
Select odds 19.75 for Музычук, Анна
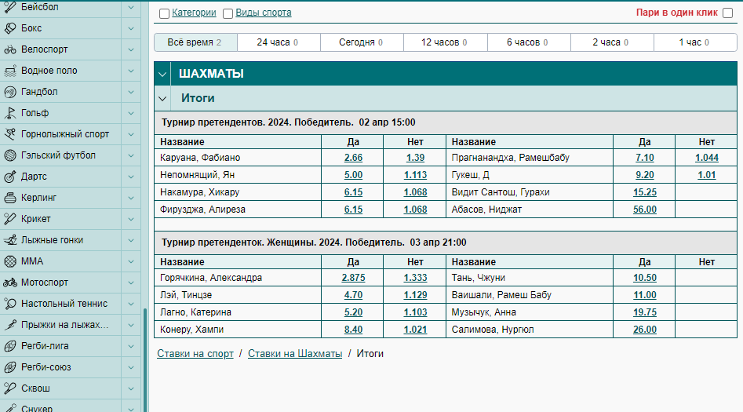(x=644, y=312)
